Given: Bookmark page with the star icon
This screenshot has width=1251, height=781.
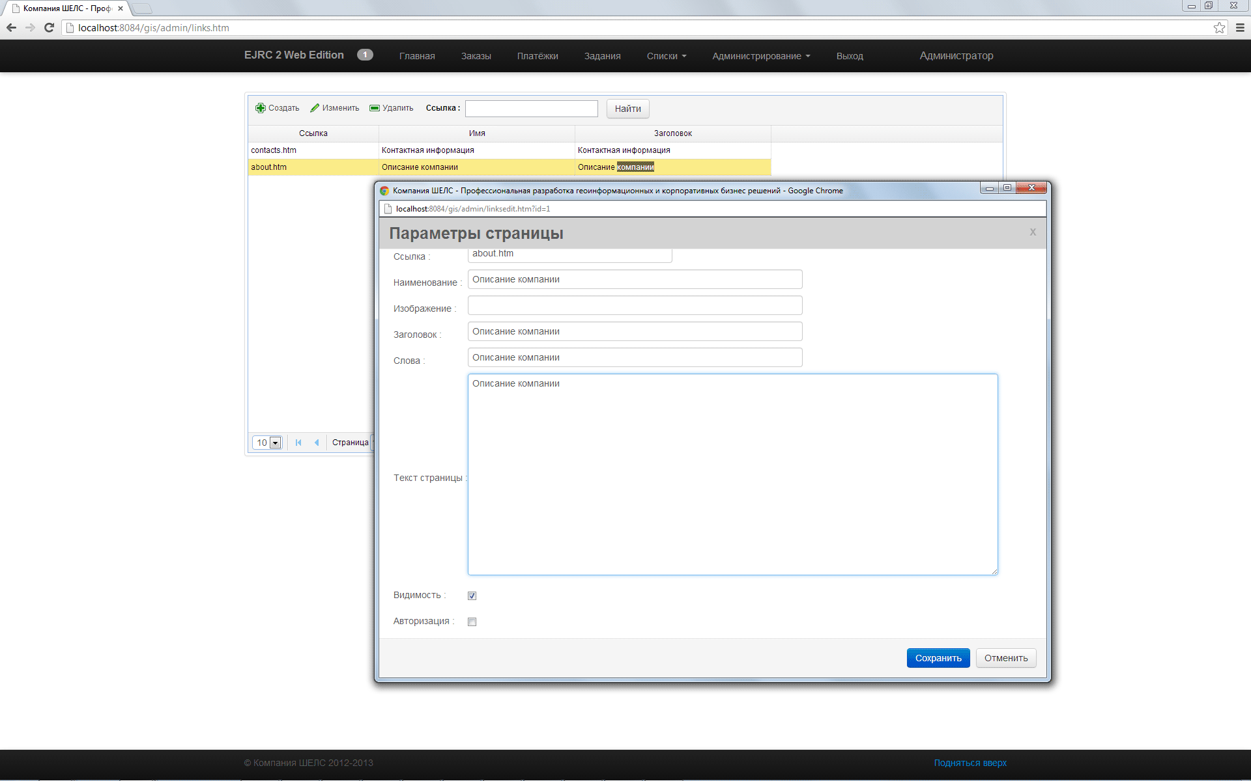Looking at the screenshot, I should (1219, 27).
